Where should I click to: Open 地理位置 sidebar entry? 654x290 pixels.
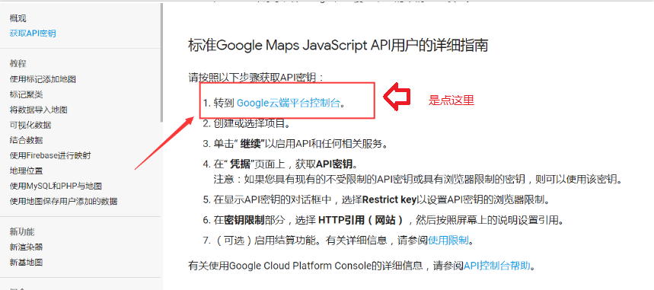(x=27, y=170)
